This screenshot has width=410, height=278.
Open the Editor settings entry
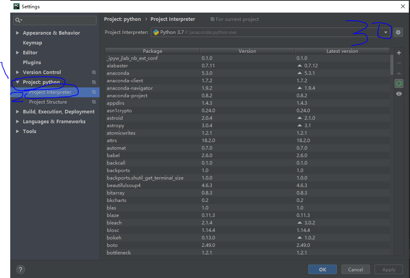(x=30, y=52)
